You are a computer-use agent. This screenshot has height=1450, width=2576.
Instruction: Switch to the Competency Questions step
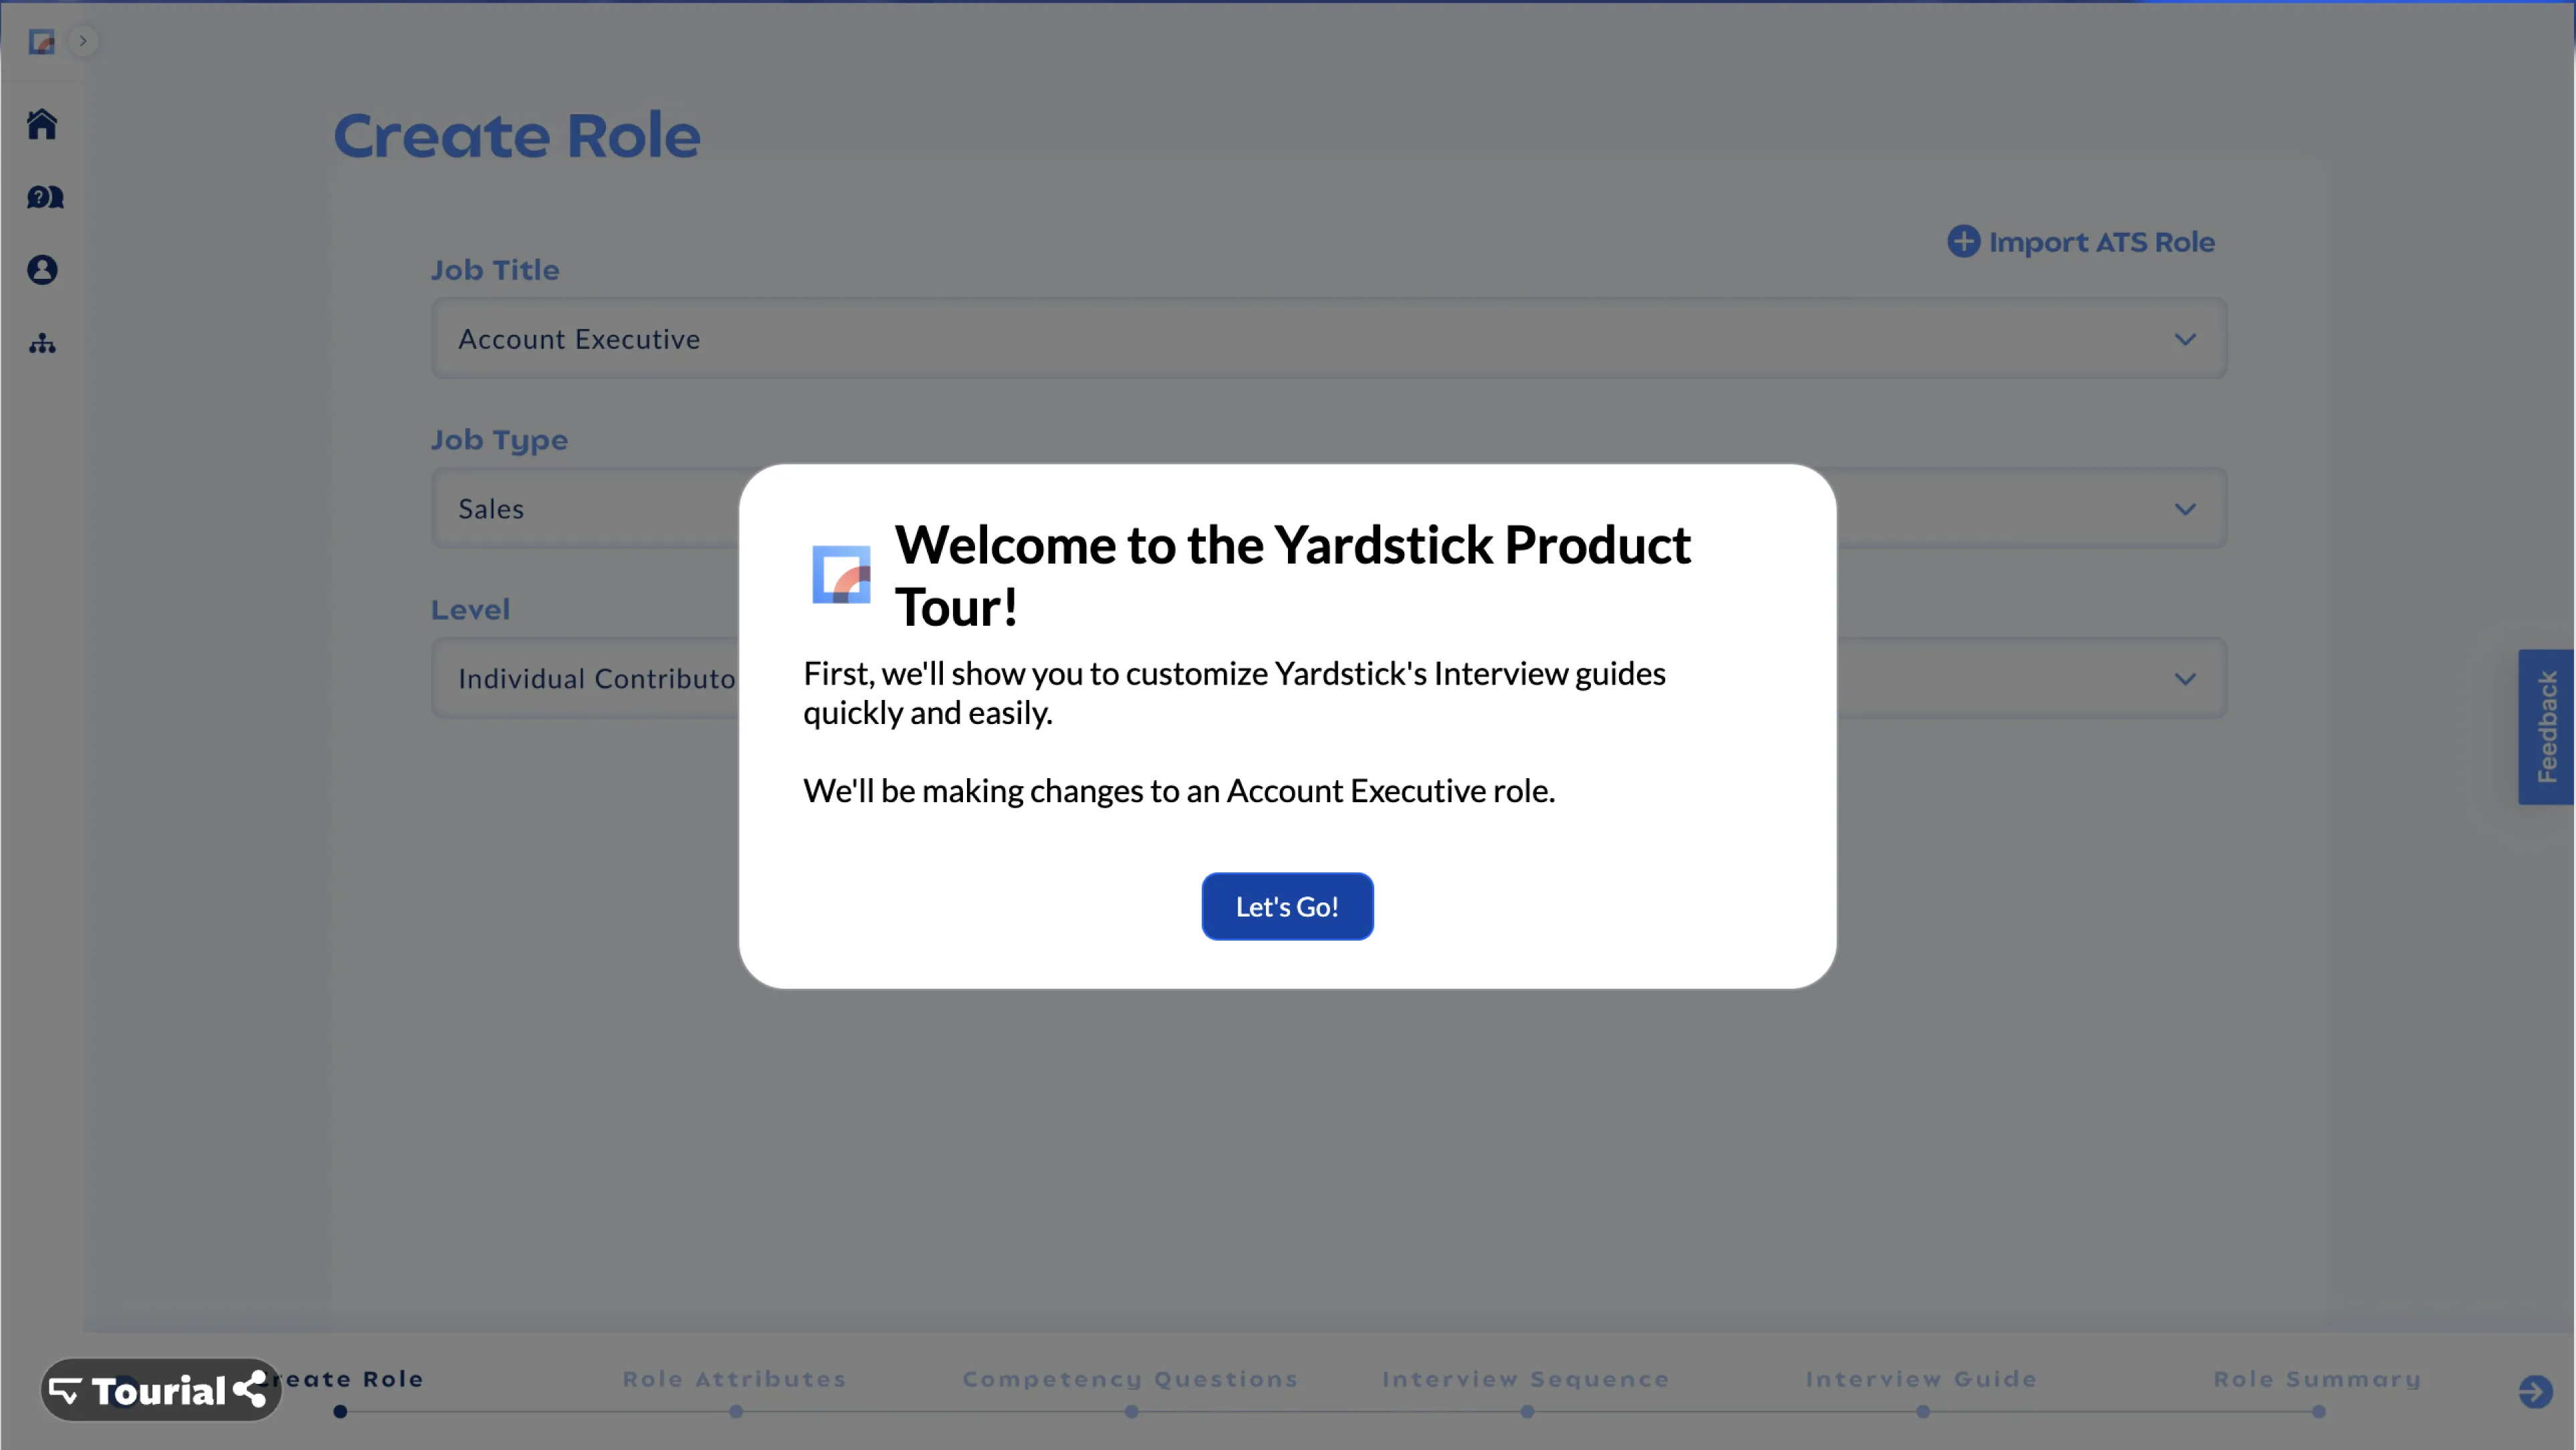coord(1130,1379)
